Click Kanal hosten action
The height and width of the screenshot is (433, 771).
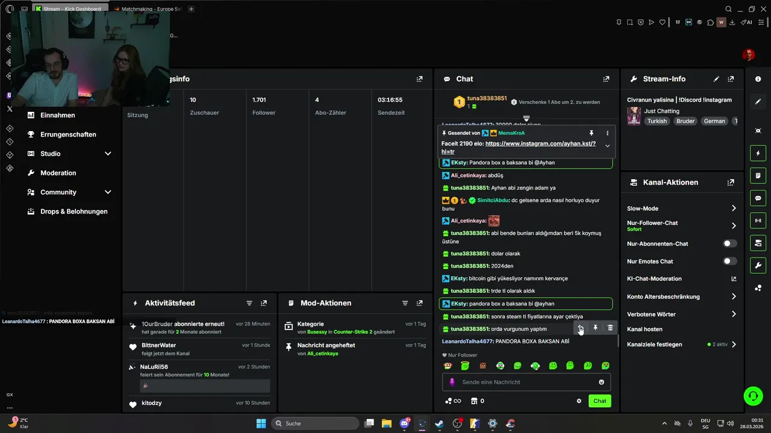click(645, 329)
